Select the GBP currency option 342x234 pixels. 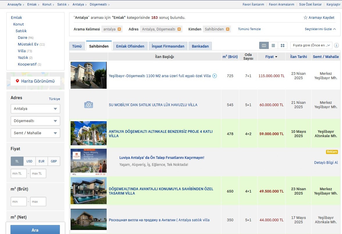coord(54,161)
